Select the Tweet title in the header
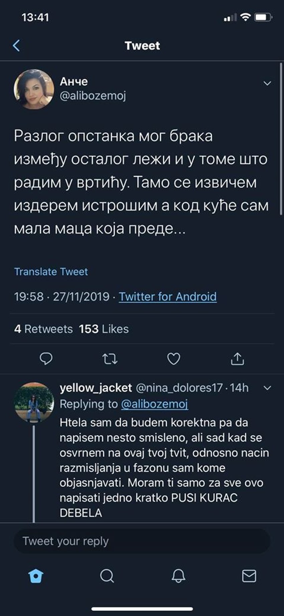This screenshot has height=616, width=284. pyautogui.click(x=142, y=46)
